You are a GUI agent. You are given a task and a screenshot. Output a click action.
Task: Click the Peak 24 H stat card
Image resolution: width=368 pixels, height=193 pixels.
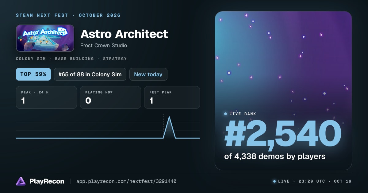pyautogui.click(x=46, y=97)
